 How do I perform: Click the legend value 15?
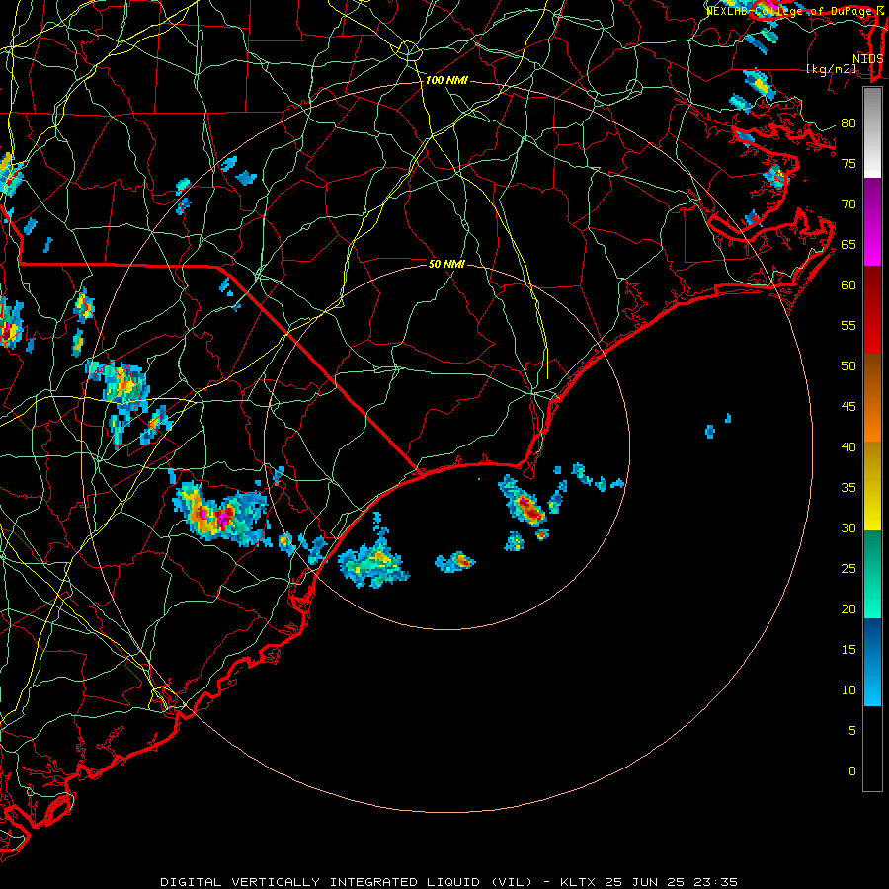(x=849, y=650)
